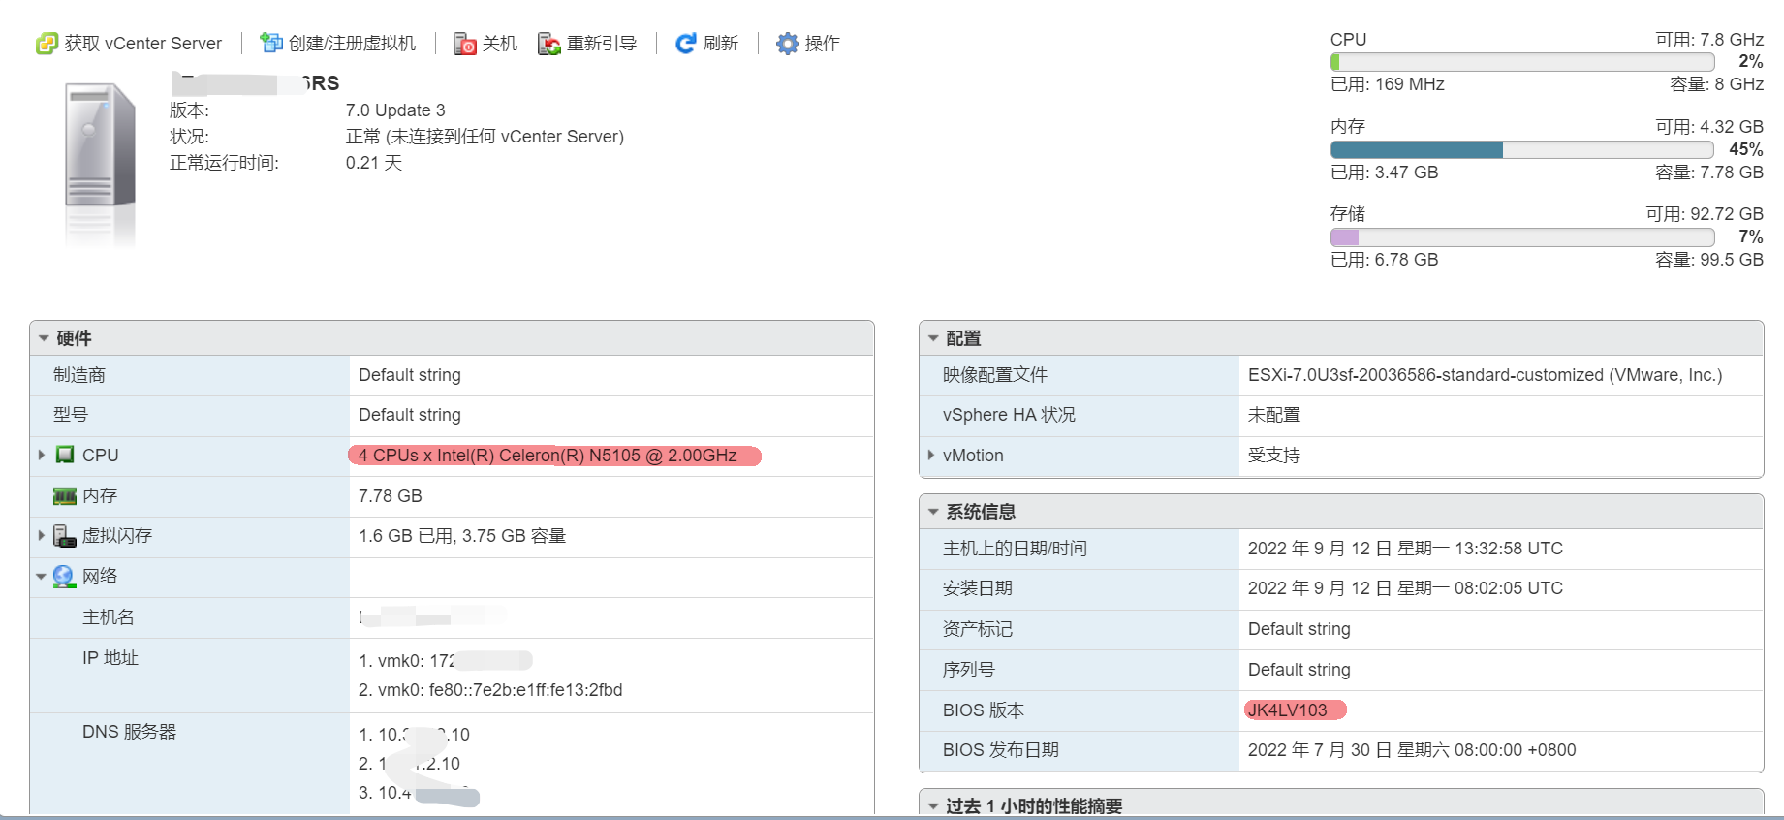Click the DNS 服务器 row label
The height and width of the screenshot is (820, 1784).
pos(130,732)
